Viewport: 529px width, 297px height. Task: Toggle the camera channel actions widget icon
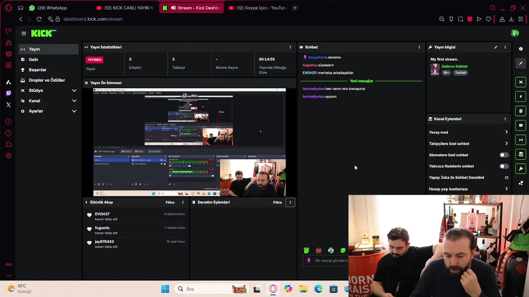click(x=521, y=154)
